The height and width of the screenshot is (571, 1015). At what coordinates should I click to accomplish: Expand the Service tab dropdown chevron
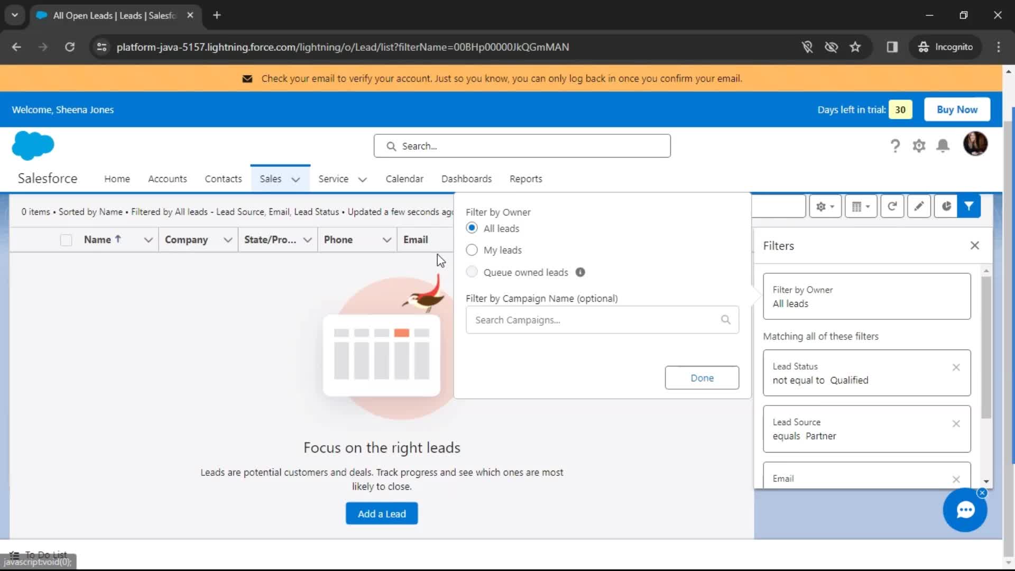coord(362,179)
